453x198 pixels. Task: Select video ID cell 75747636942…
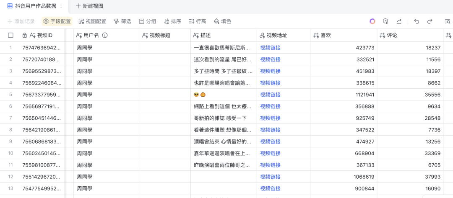42,48
